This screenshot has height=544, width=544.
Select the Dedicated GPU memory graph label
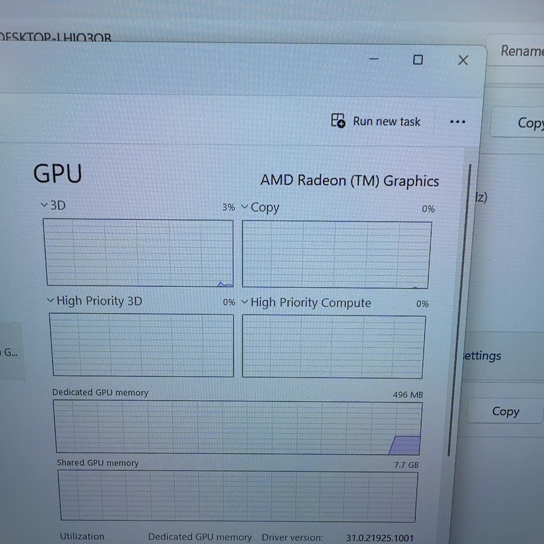pos(100,393)
